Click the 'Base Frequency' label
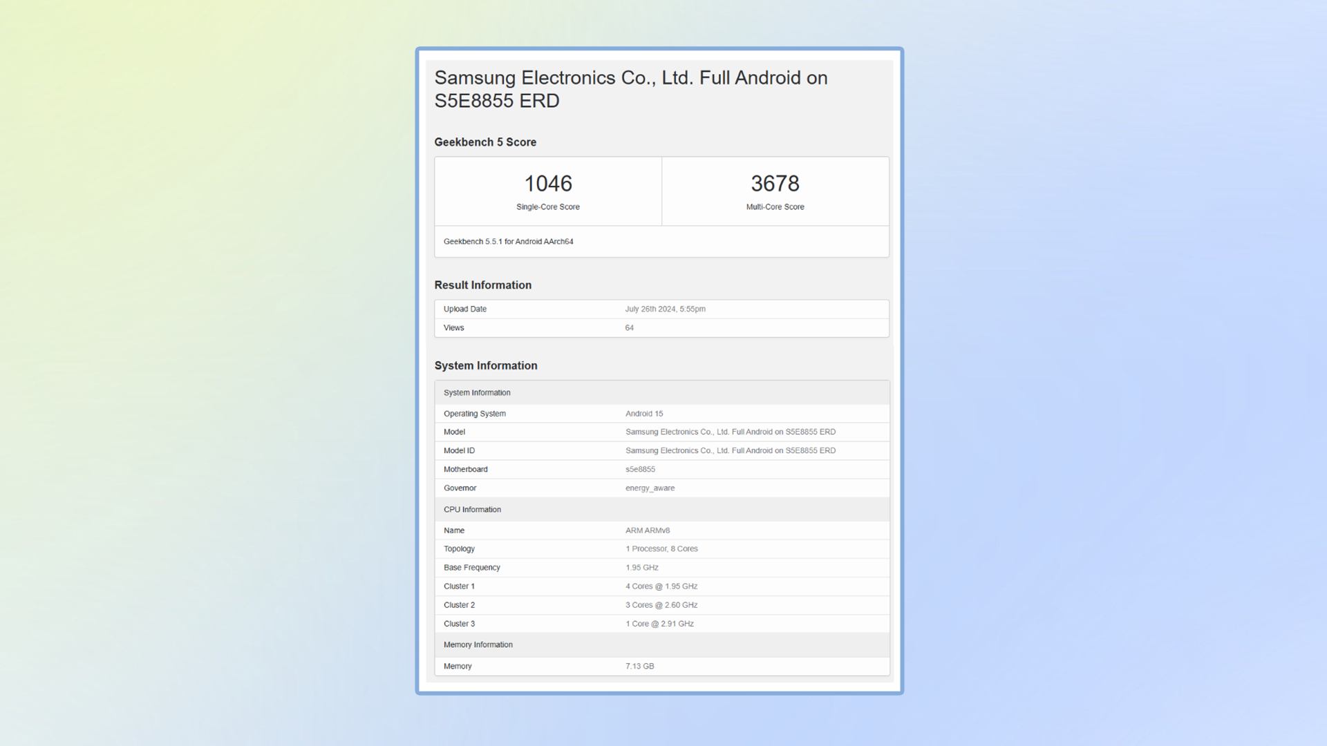This screenshot has height=746, width=1327. (x=471, y=568)
